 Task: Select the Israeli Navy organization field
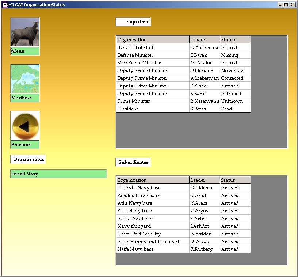(x=58, y=174)
